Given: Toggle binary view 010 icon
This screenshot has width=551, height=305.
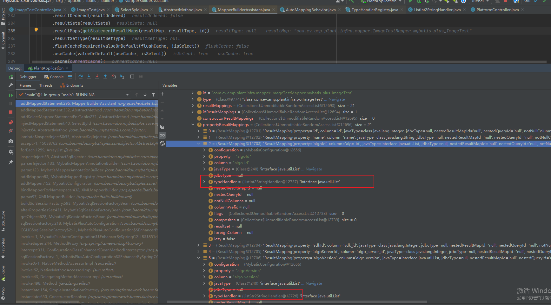Looking at the screenshot, I should coord(162,143).
